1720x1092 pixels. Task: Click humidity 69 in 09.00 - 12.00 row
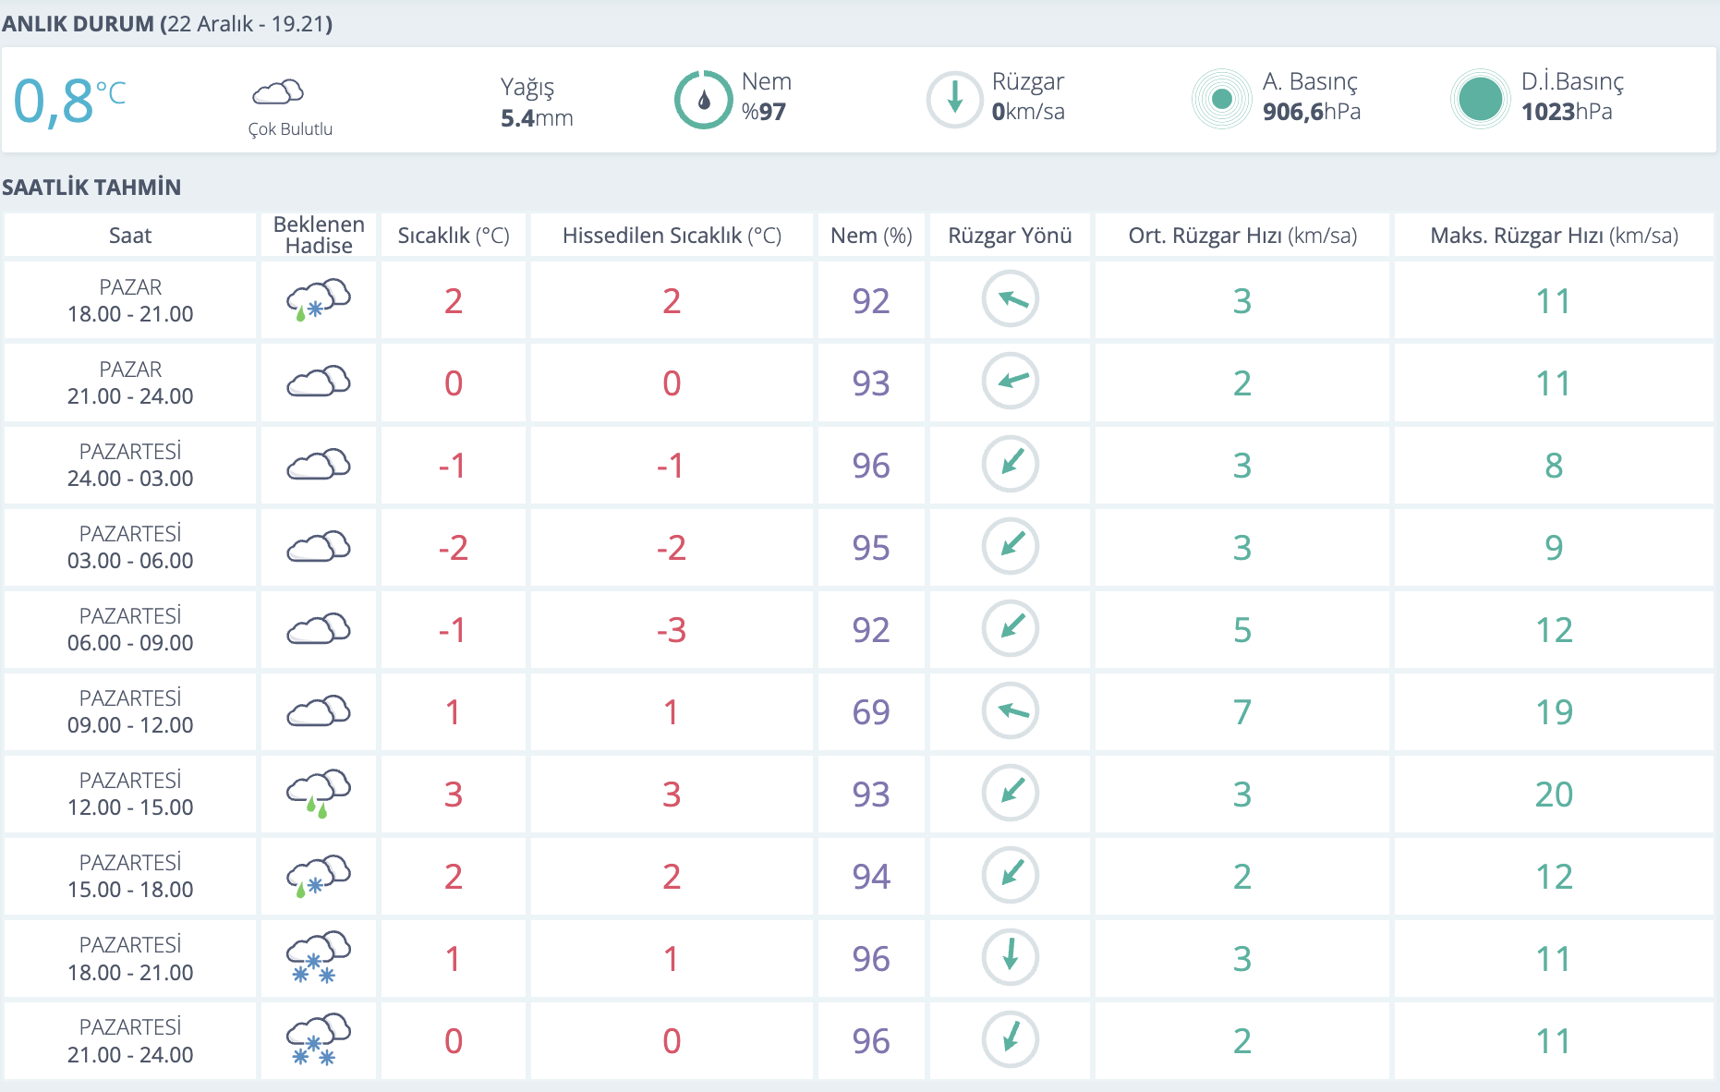click(x=871, y=712)
